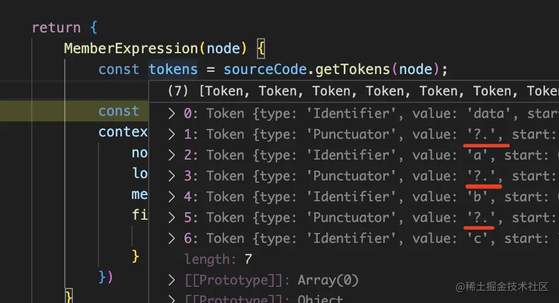The width and height of the screenshot is (559, 303).
Task: Expand the [[Prototype]]: Array(0) entry
Action: (x=171, y=280)
